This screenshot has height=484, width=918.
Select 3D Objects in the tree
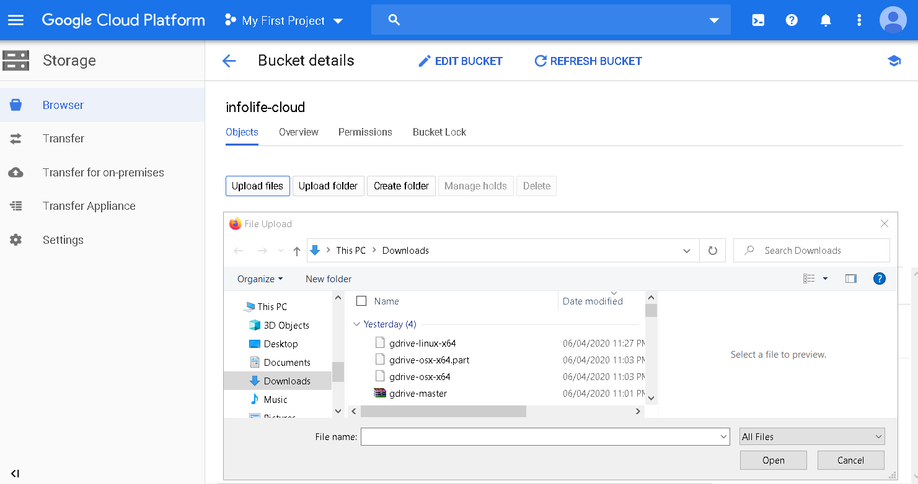pyautogui.click(x=286, y=325)
